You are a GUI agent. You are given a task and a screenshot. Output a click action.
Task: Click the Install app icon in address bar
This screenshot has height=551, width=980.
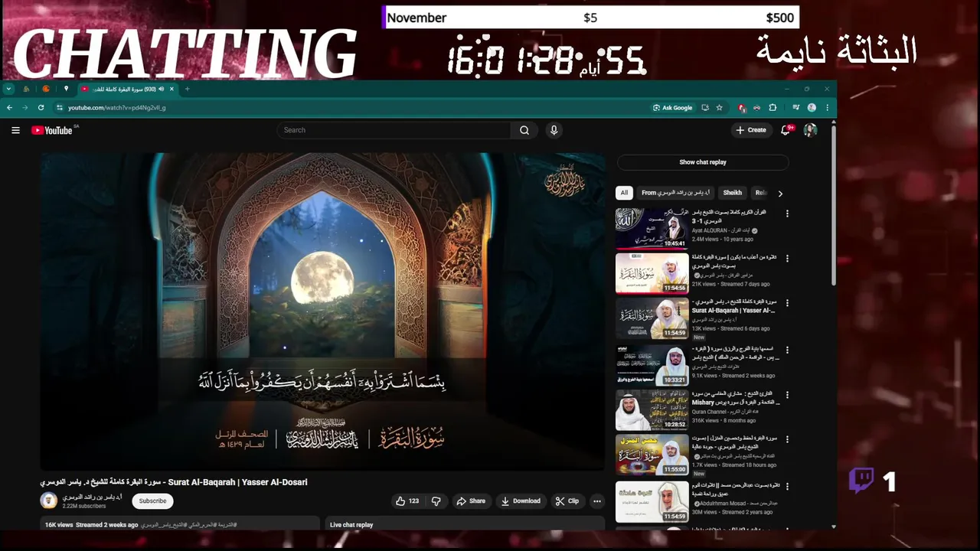(705, 108)
